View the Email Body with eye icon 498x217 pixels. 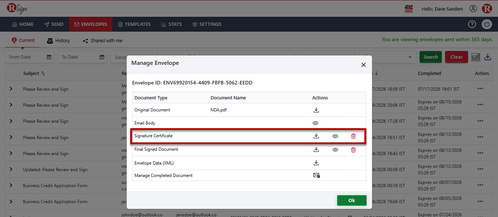pyautogui.click(x=316, y=123)
